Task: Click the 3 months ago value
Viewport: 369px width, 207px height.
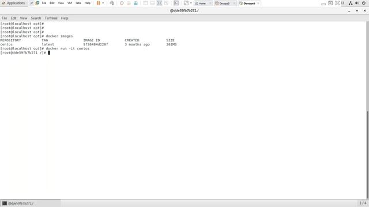Action: (x=137, y=44)
